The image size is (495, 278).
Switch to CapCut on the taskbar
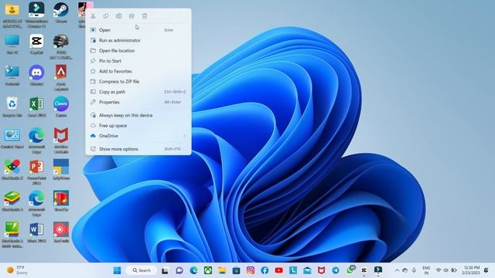coord(364,270)
